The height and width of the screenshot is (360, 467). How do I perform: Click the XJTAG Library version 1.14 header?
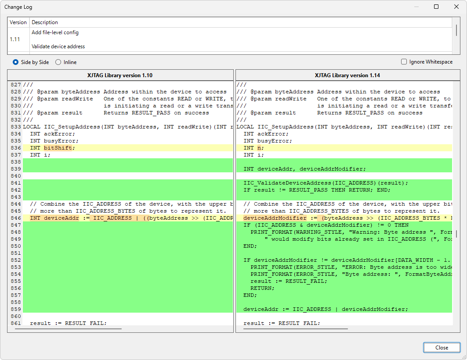coord(348,75)
